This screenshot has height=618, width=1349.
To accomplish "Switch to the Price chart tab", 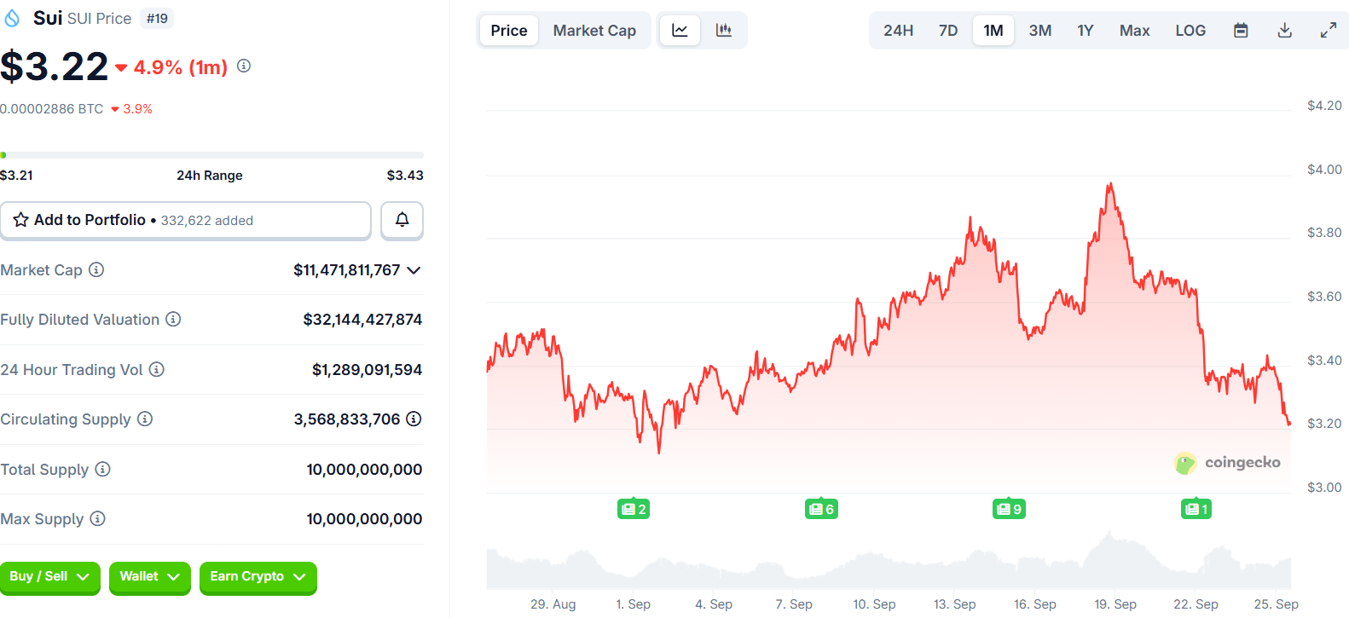I will pyautogui.click(x=509, y=31).
